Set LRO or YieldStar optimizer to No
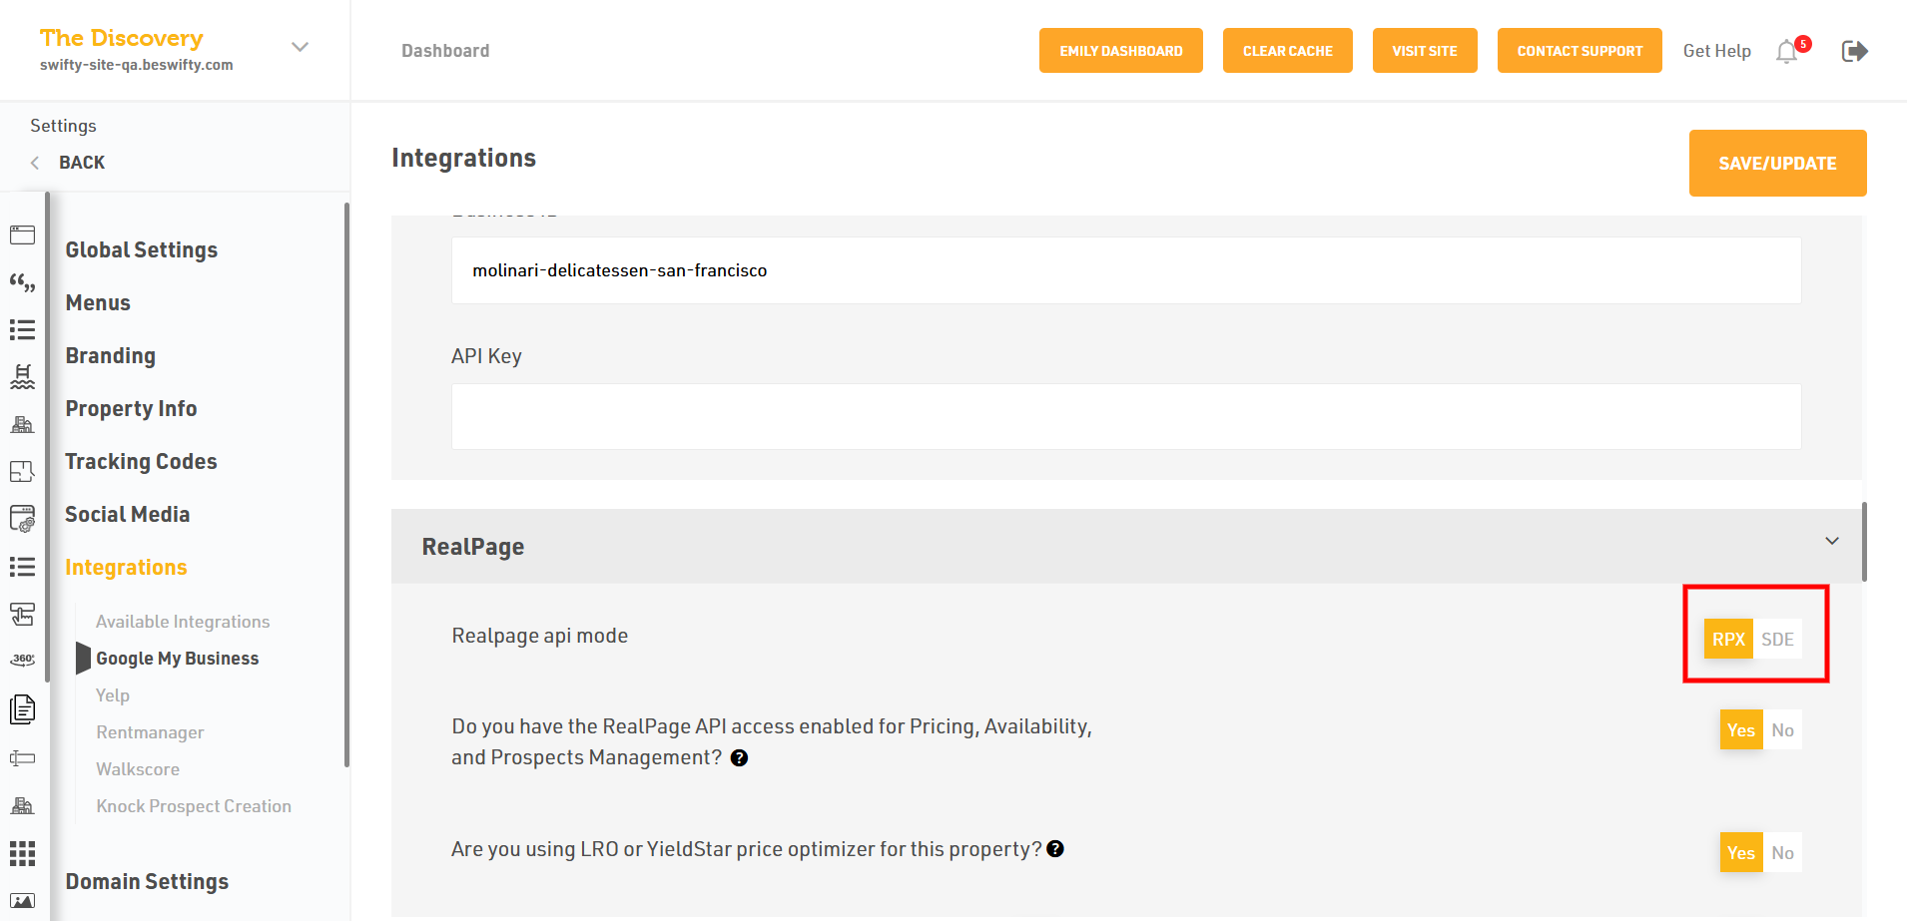This screenshot has height=921, width=1907. point(1782,853)
